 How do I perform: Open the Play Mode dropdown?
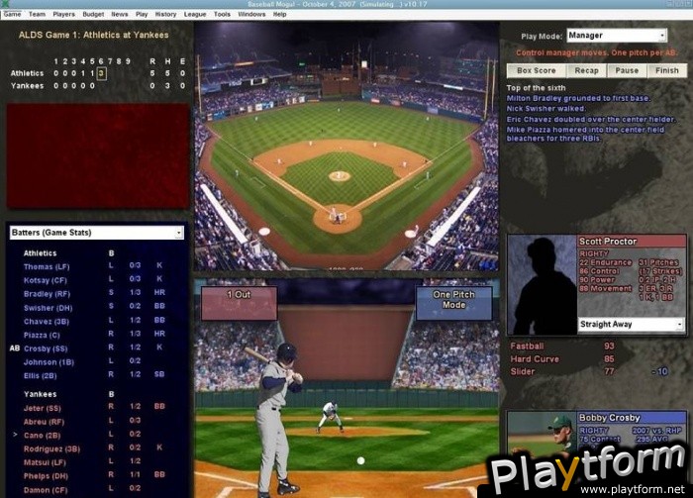coord(617,36)
